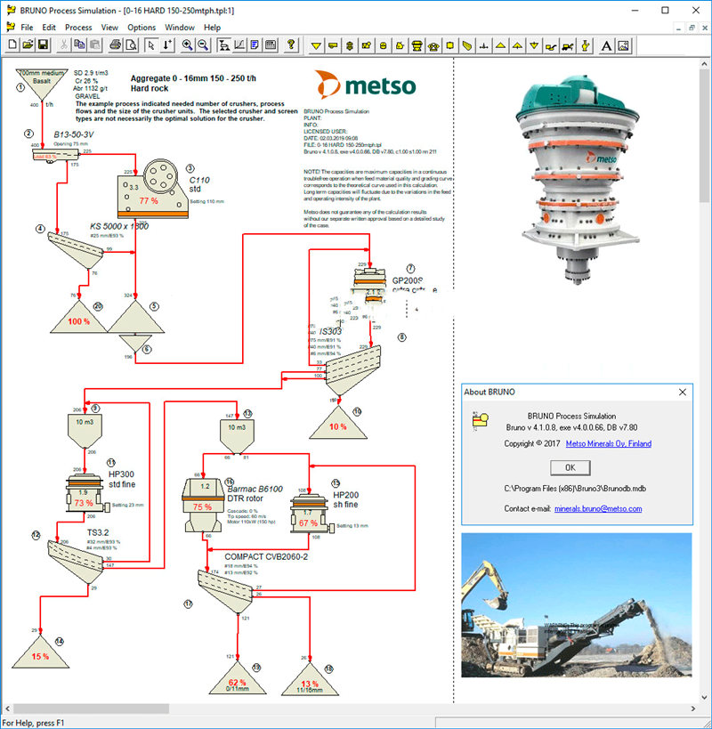Viewport: 712px width, 729px height.
Task: Add the large gyratory crusher icon
Action: [417, 45]
